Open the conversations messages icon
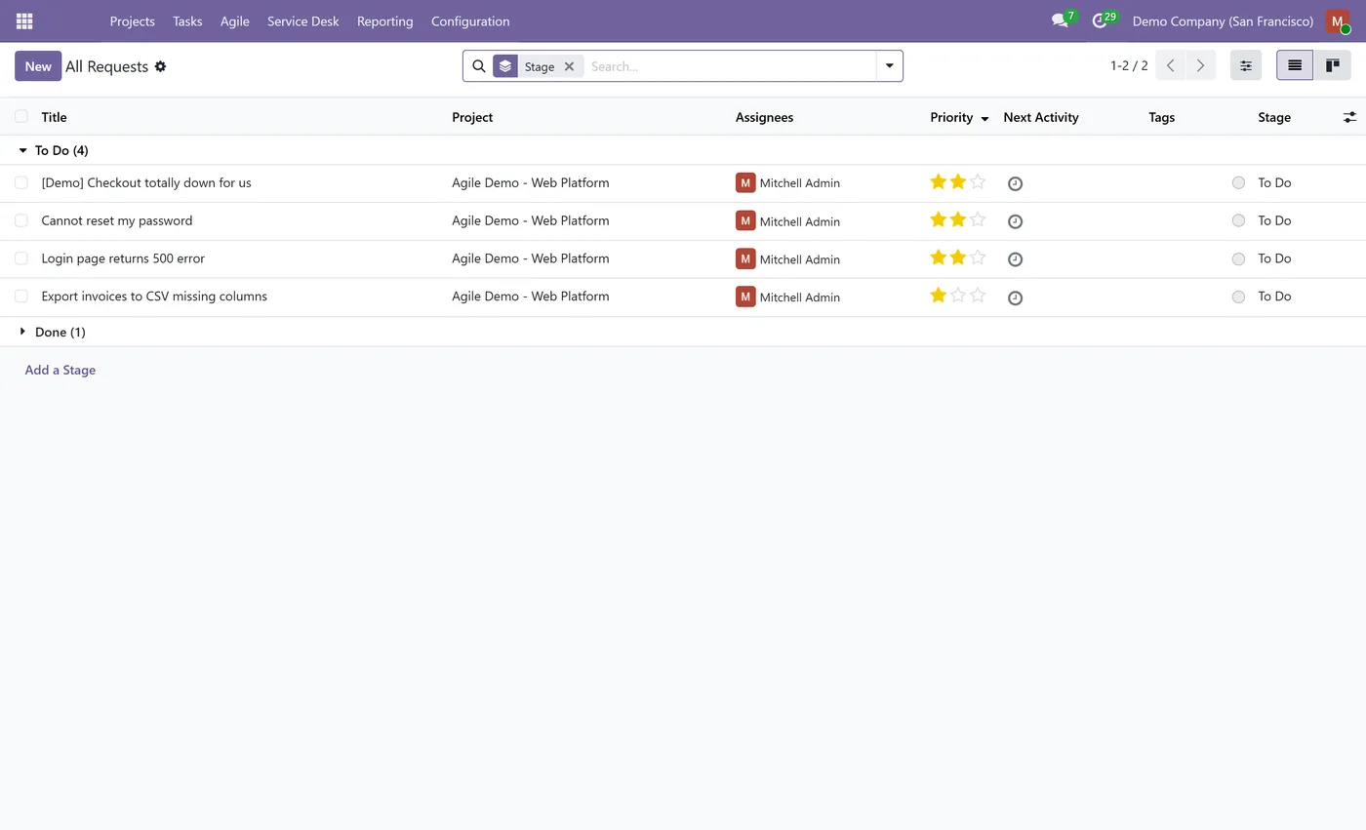1366x830 pixels. tap(1060, 20)
